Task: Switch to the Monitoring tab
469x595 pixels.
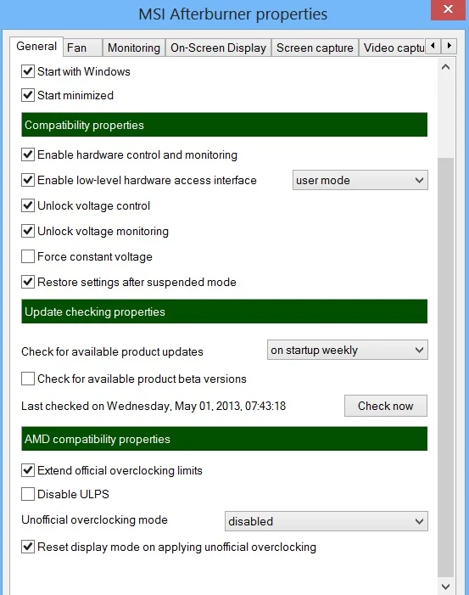Action: 134,48
